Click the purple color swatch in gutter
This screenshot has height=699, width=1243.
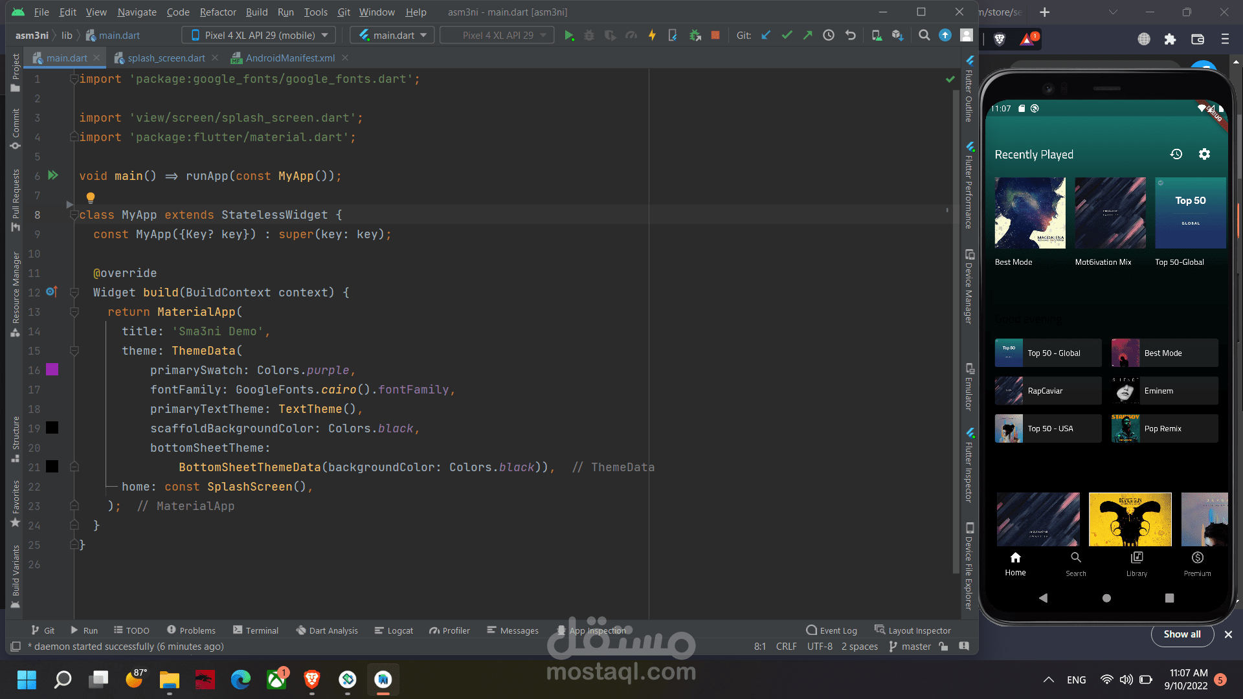pos(52,370)
